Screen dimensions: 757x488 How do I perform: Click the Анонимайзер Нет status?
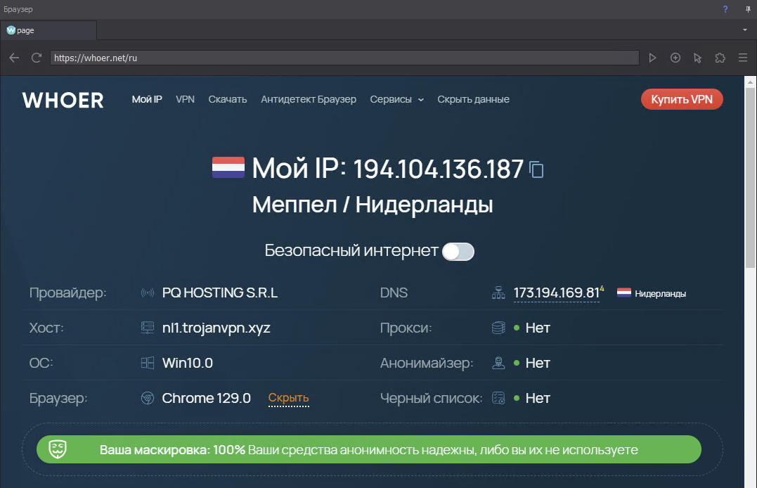coord(537,363)
